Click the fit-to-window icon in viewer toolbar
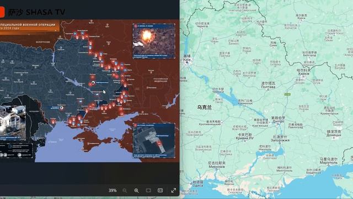353x199 pixels. tap(148, 190)
